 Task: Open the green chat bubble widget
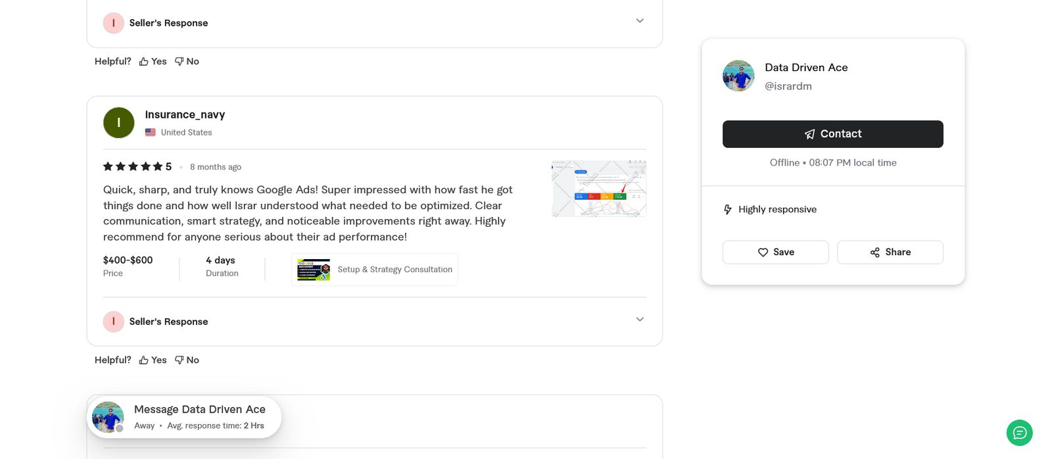click(x=1019, y=433)
